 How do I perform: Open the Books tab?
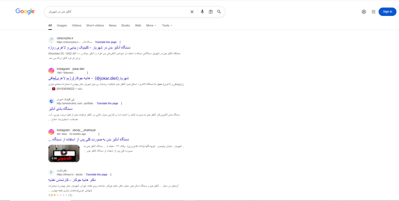(126, 25)
